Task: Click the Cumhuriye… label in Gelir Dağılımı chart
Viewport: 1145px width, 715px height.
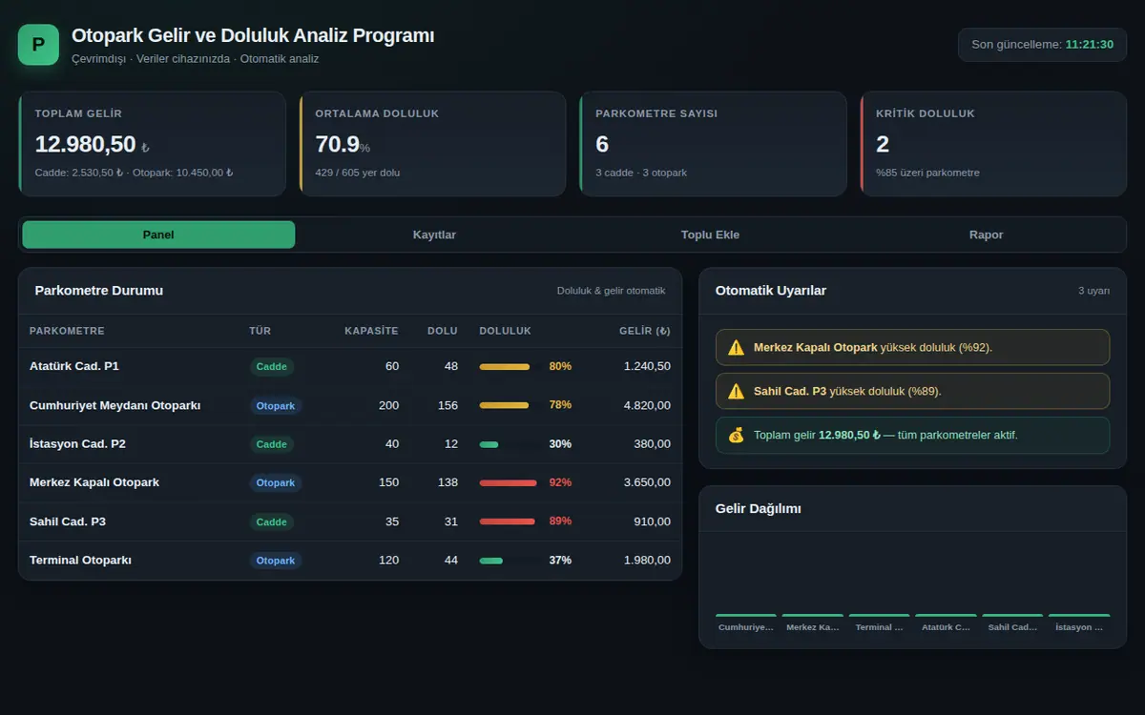Action: [x=746, y=627]
